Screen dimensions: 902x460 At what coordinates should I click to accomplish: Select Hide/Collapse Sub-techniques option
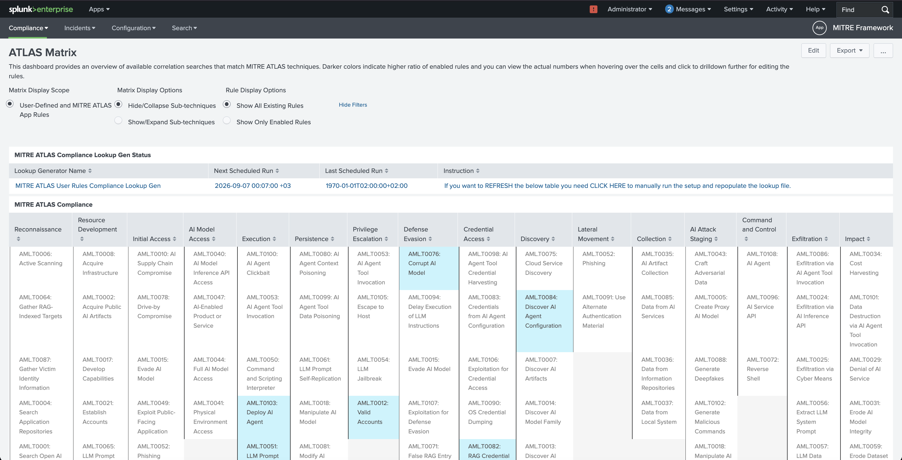click(118, 104)
